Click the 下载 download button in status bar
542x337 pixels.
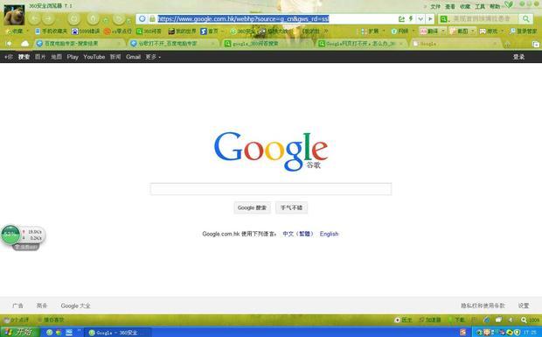tap(456, 320)
